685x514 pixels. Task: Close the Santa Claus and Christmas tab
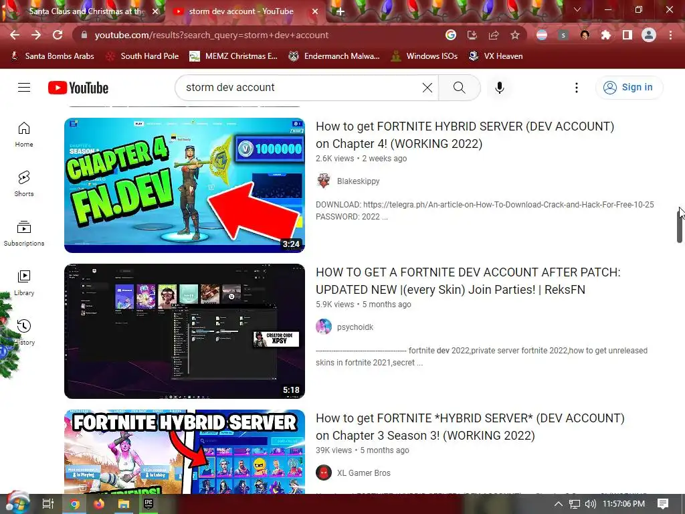[155, 11]
